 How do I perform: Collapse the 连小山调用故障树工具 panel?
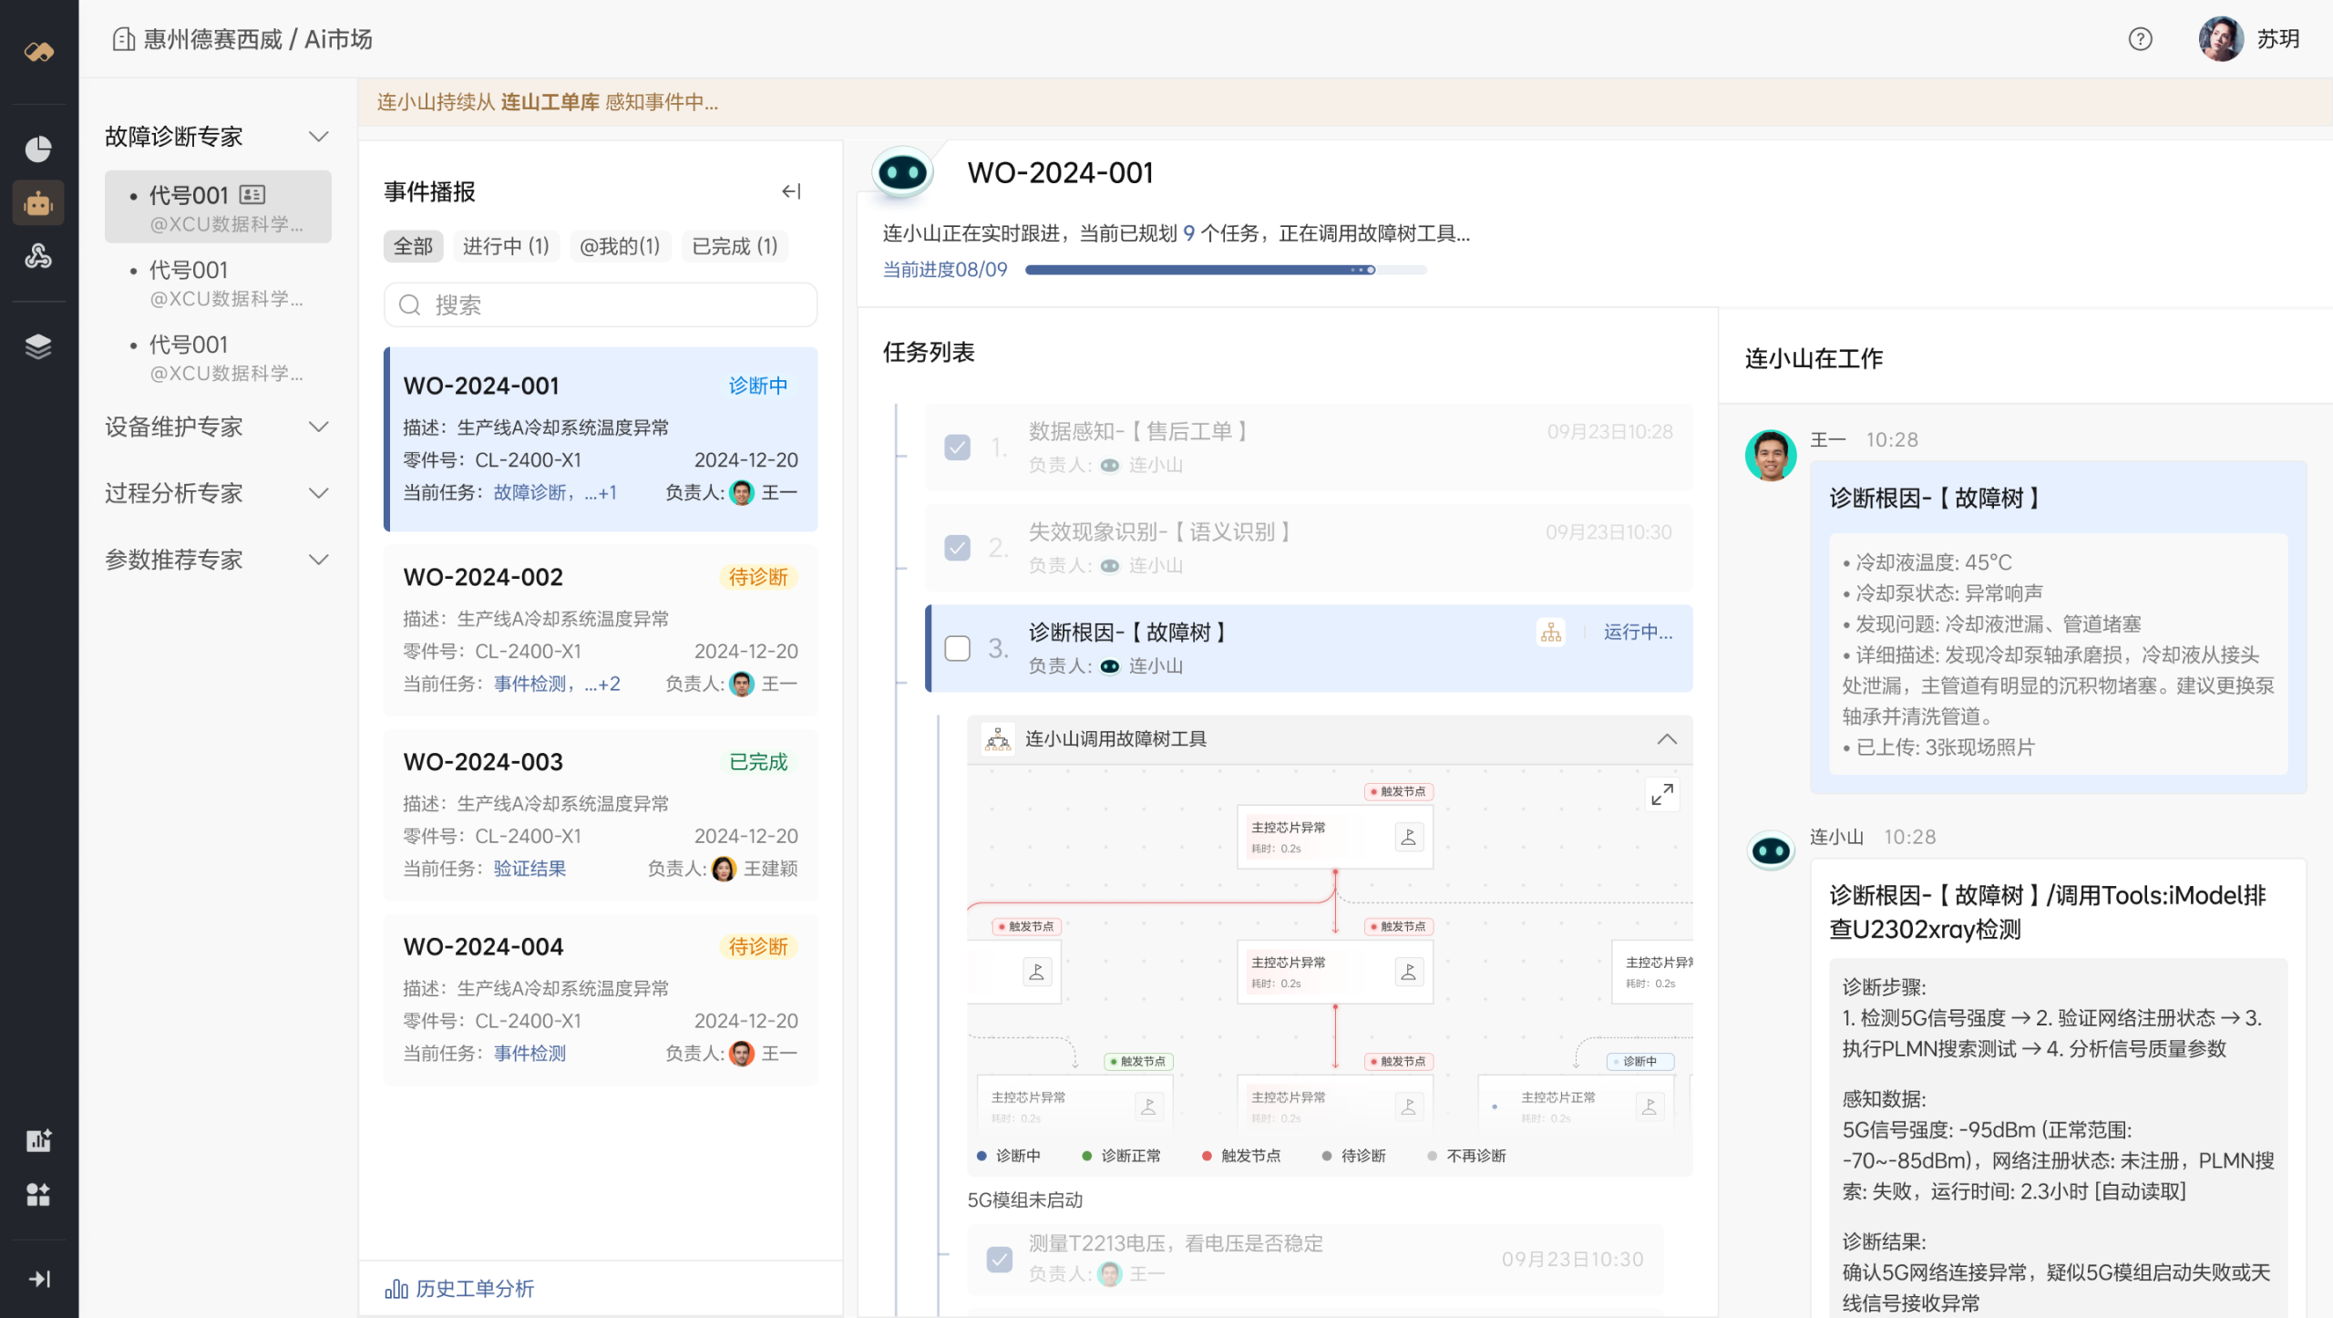[x=1667, y=739]
